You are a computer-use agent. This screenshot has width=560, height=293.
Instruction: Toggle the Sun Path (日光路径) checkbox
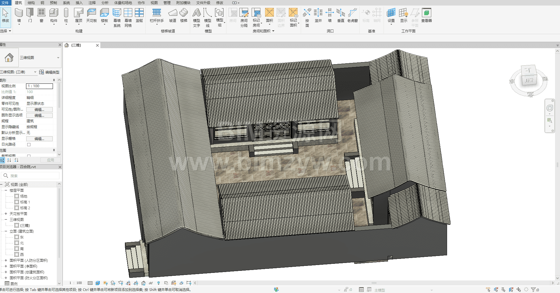pyautogui.click(x=29, y=144)
